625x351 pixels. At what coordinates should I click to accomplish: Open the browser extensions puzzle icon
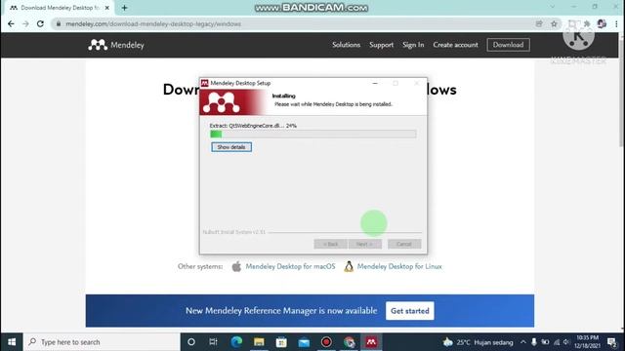(x=587, y=23)
